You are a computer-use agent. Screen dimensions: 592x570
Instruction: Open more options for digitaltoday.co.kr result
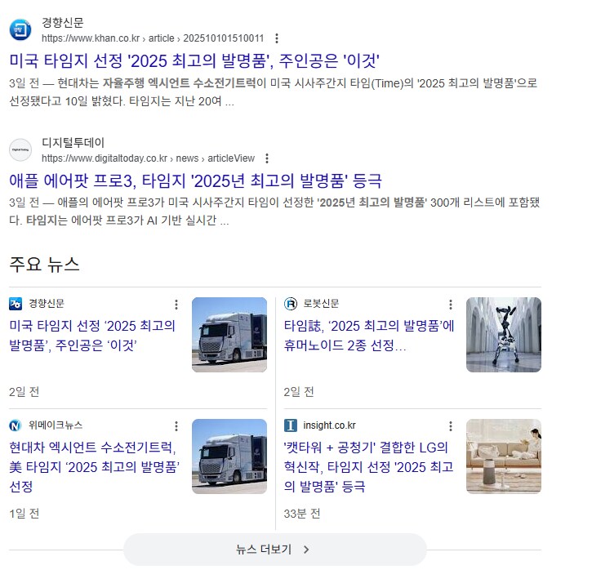267,158
